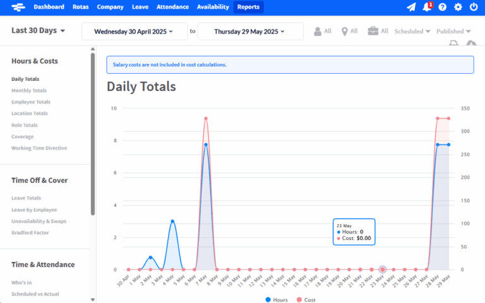Viewport: 485px width, 303px height.
Task: Open the Attendance menu item
Action: (172, 7)
